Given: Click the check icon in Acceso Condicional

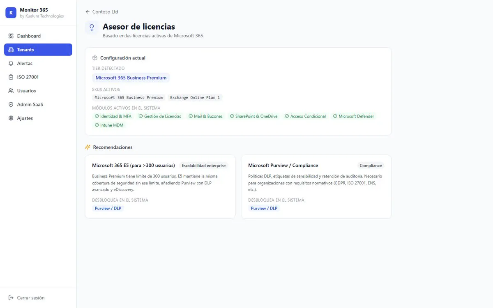Looking at the screenshot, I should 287,116.
